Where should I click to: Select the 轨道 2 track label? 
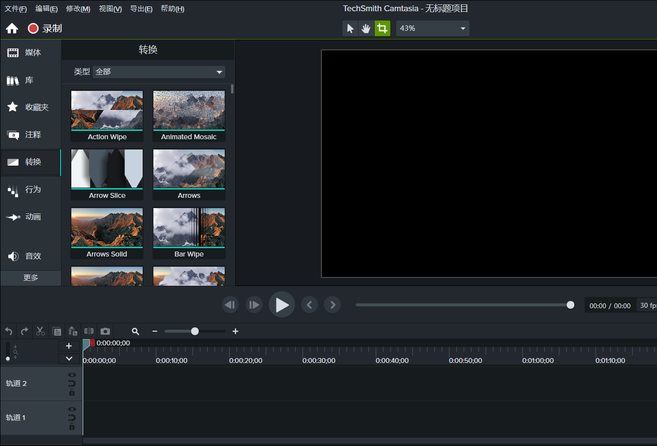16,383
